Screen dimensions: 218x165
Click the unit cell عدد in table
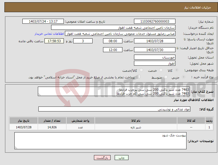pos(80,127)
